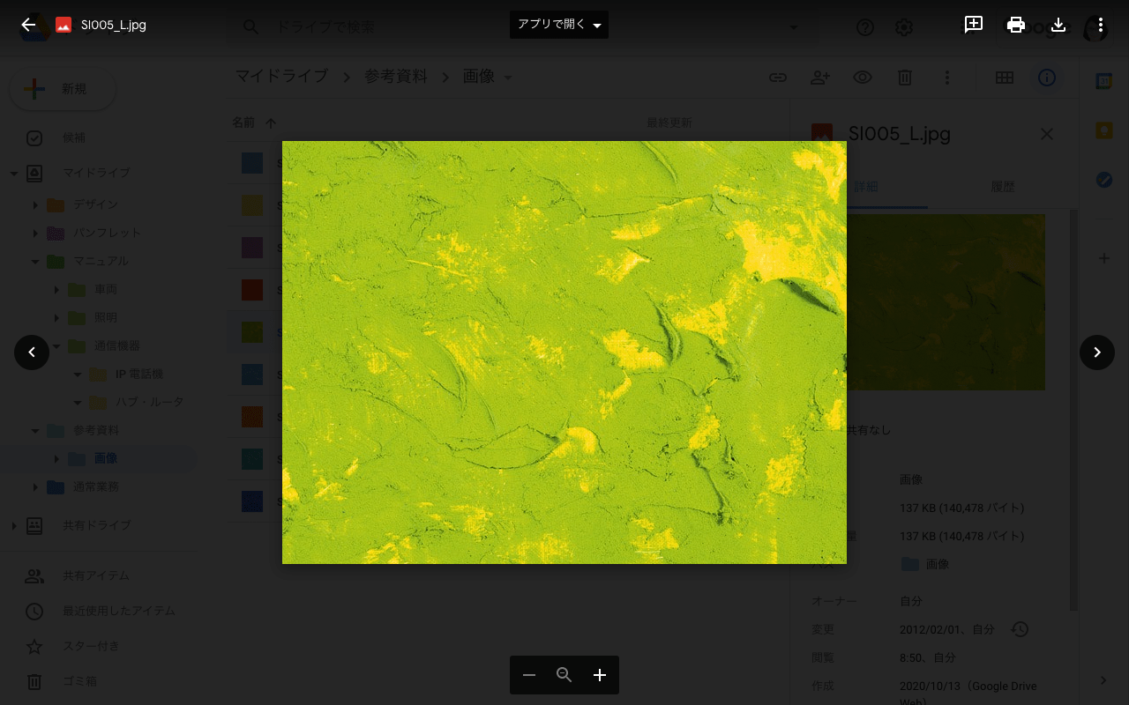Select the '画像' folder in tree

(106, 458)
